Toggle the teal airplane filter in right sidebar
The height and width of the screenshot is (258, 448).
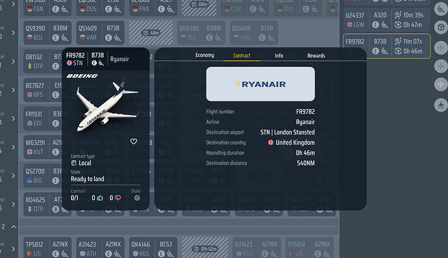(441, 66)
